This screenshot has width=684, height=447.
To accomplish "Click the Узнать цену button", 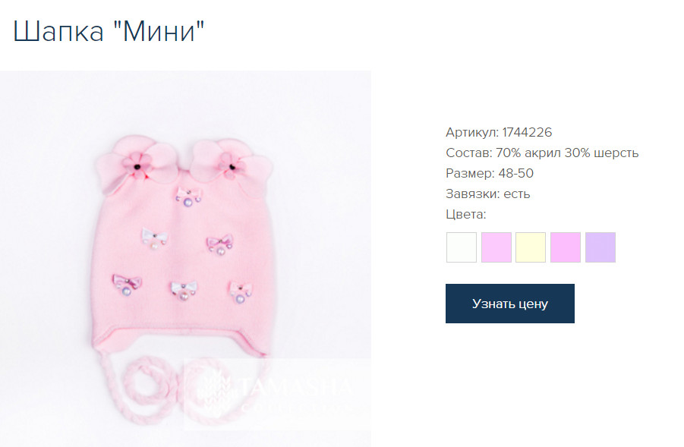I will click(x=510, y=304).
